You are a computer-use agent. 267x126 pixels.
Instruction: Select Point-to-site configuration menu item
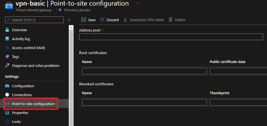pyautogui.click(x=33, y=104)
